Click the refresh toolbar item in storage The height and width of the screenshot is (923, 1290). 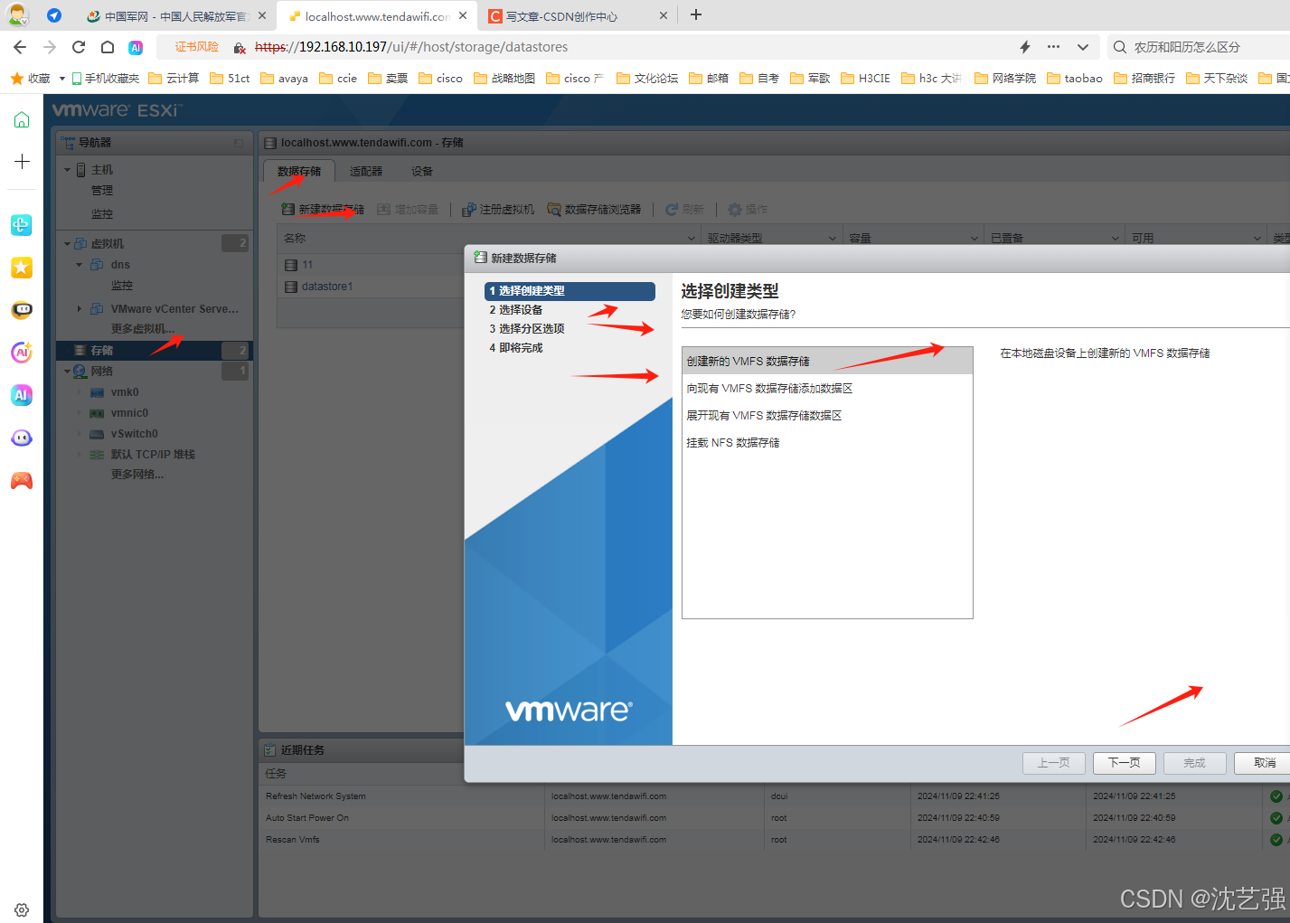(684, 210)
